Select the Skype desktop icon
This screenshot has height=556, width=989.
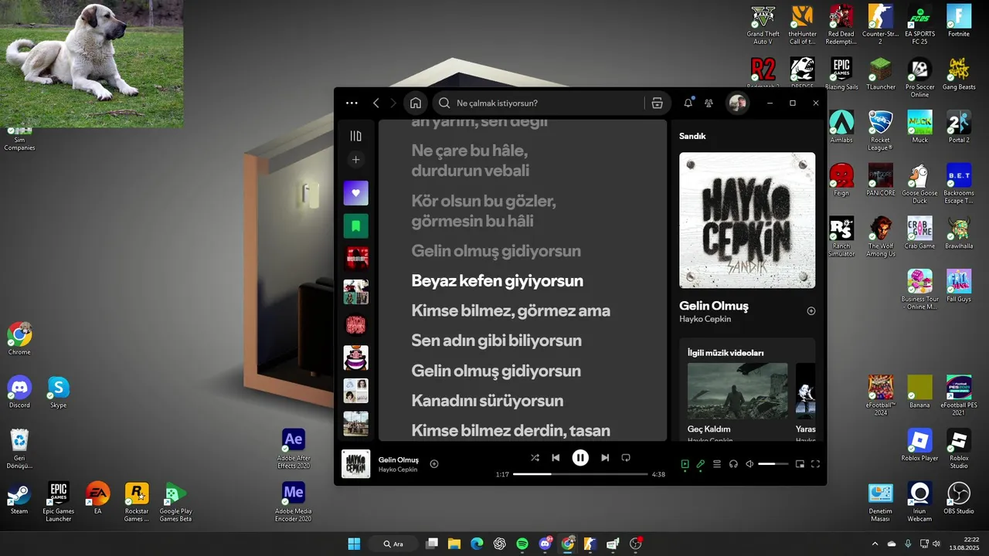(x=58, y=392)
